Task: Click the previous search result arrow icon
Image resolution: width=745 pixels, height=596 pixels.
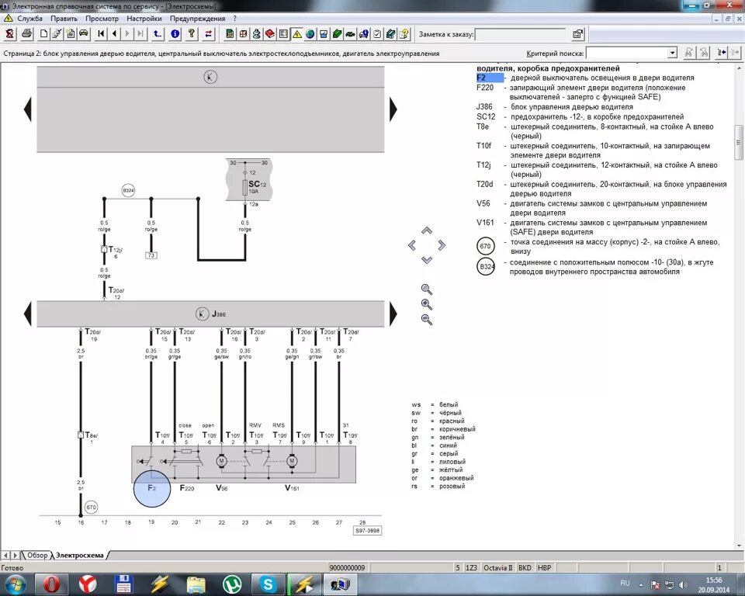Action: click(x=722, y=52)
